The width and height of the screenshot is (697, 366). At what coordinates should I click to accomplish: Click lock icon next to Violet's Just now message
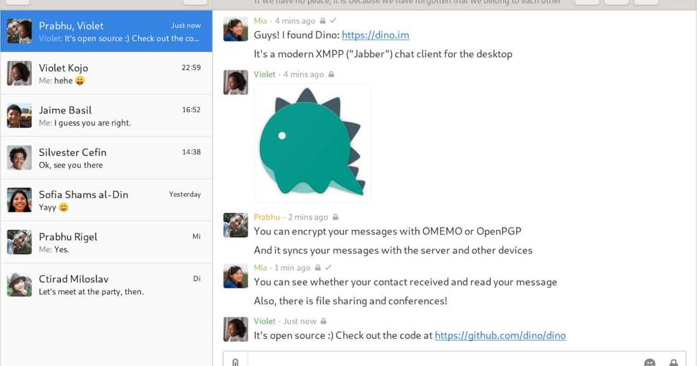[323, 321]
